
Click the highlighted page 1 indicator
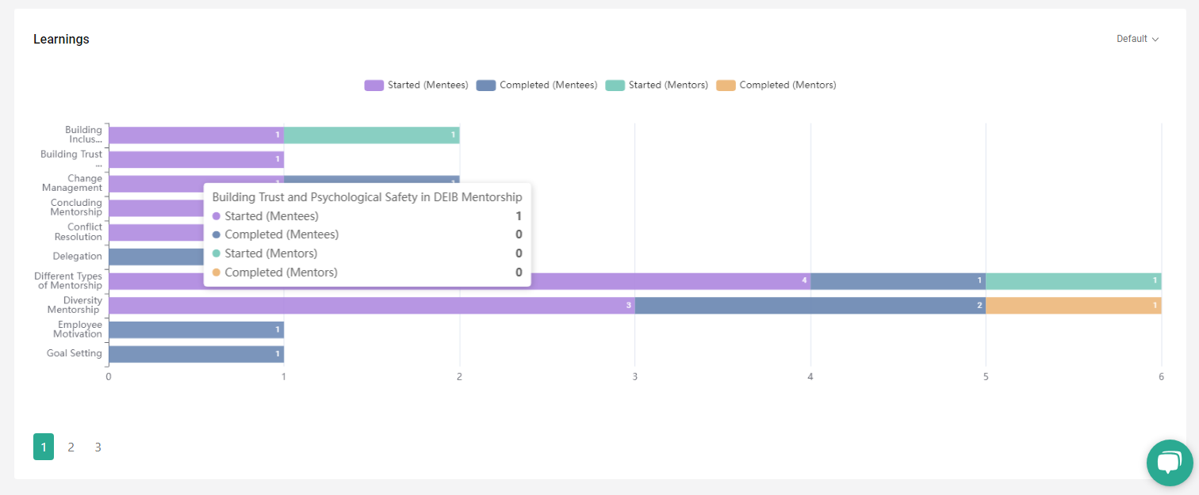pyautogui.click(x=44, y=447)
